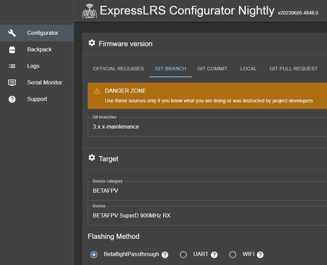Switch to the Git Commit tab

[x=212, y=69]
